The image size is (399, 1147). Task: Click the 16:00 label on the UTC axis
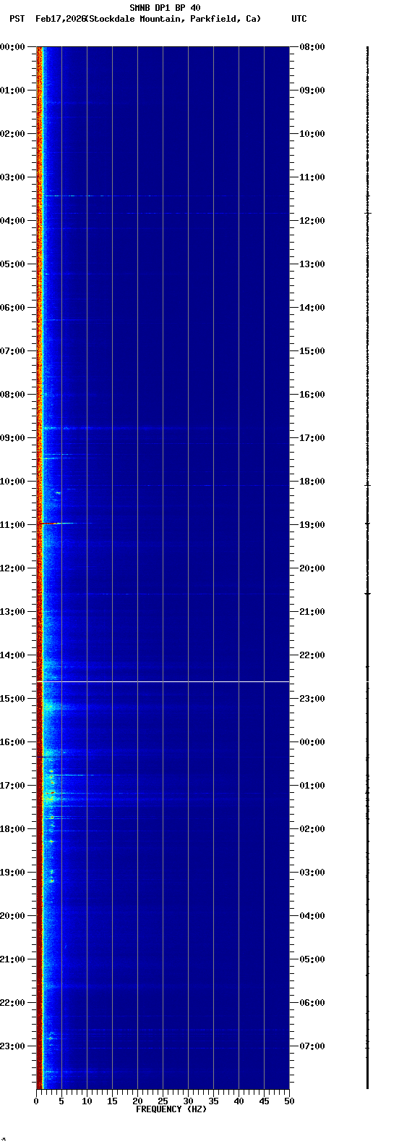click(x=312, y=395)
